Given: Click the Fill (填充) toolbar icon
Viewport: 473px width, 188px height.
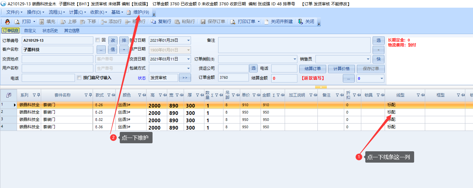Looking at the screenshot, I should pyautogui.click(x=42, y=22).
